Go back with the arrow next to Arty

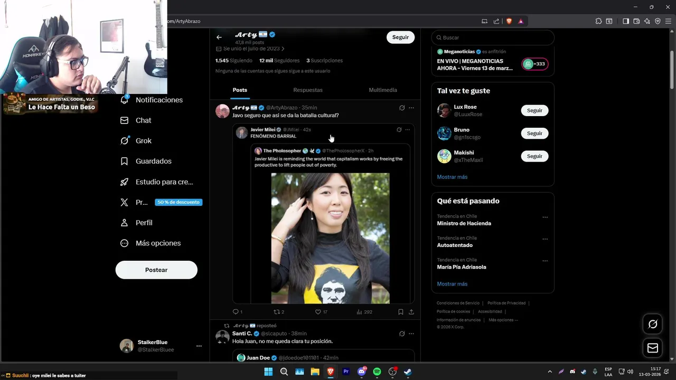coord(219,37)
